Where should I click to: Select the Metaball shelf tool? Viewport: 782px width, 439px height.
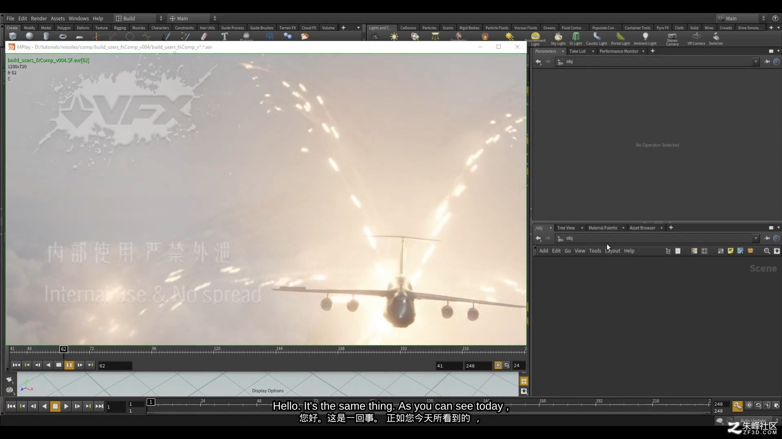tap(288, 36)
